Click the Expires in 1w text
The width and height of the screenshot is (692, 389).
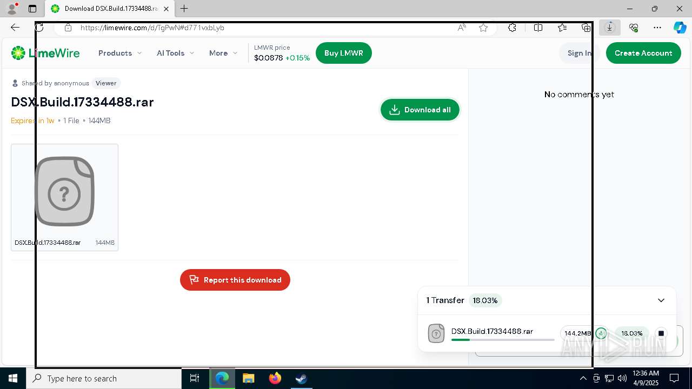(x=32, y=120)
